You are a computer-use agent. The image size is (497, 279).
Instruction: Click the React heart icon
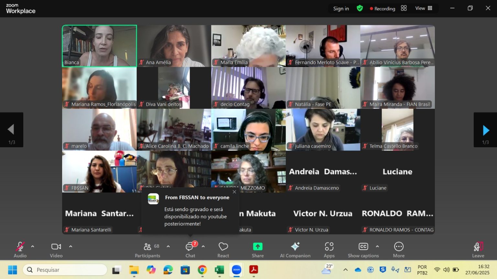pyautogui.click(x=223, y=249)
